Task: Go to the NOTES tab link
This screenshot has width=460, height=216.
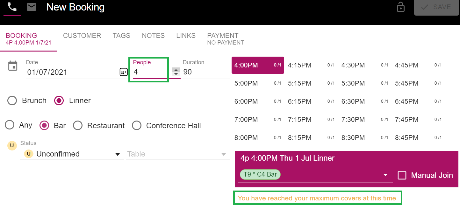Action: (x=153, y=36)
